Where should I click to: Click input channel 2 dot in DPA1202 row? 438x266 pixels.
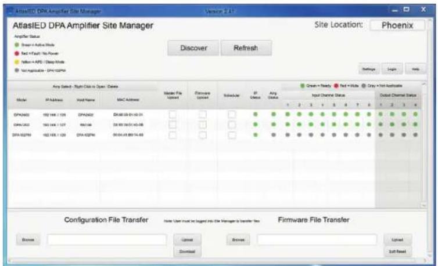[x=299, y=125]
